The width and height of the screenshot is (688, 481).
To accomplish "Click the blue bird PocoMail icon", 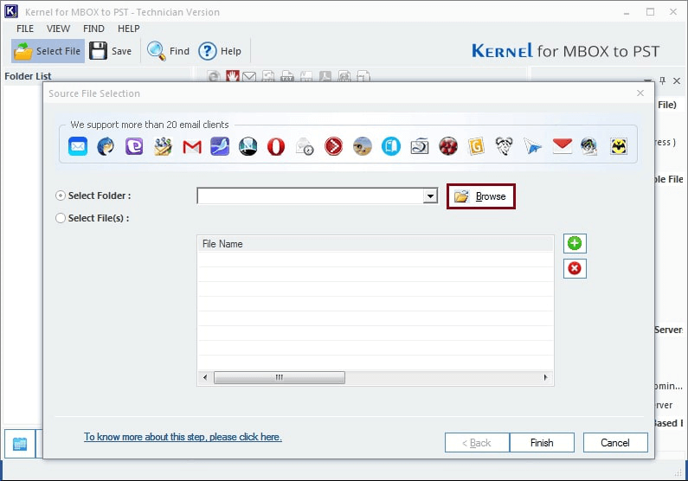I will coord(220,146).
